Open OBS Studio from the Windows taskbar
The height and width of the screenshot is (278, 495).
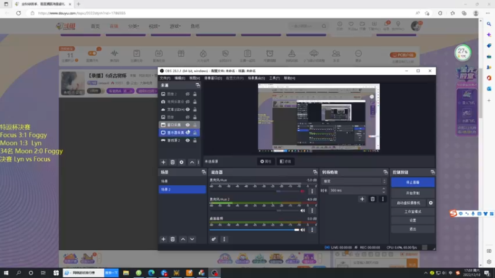tap(215, 273)
